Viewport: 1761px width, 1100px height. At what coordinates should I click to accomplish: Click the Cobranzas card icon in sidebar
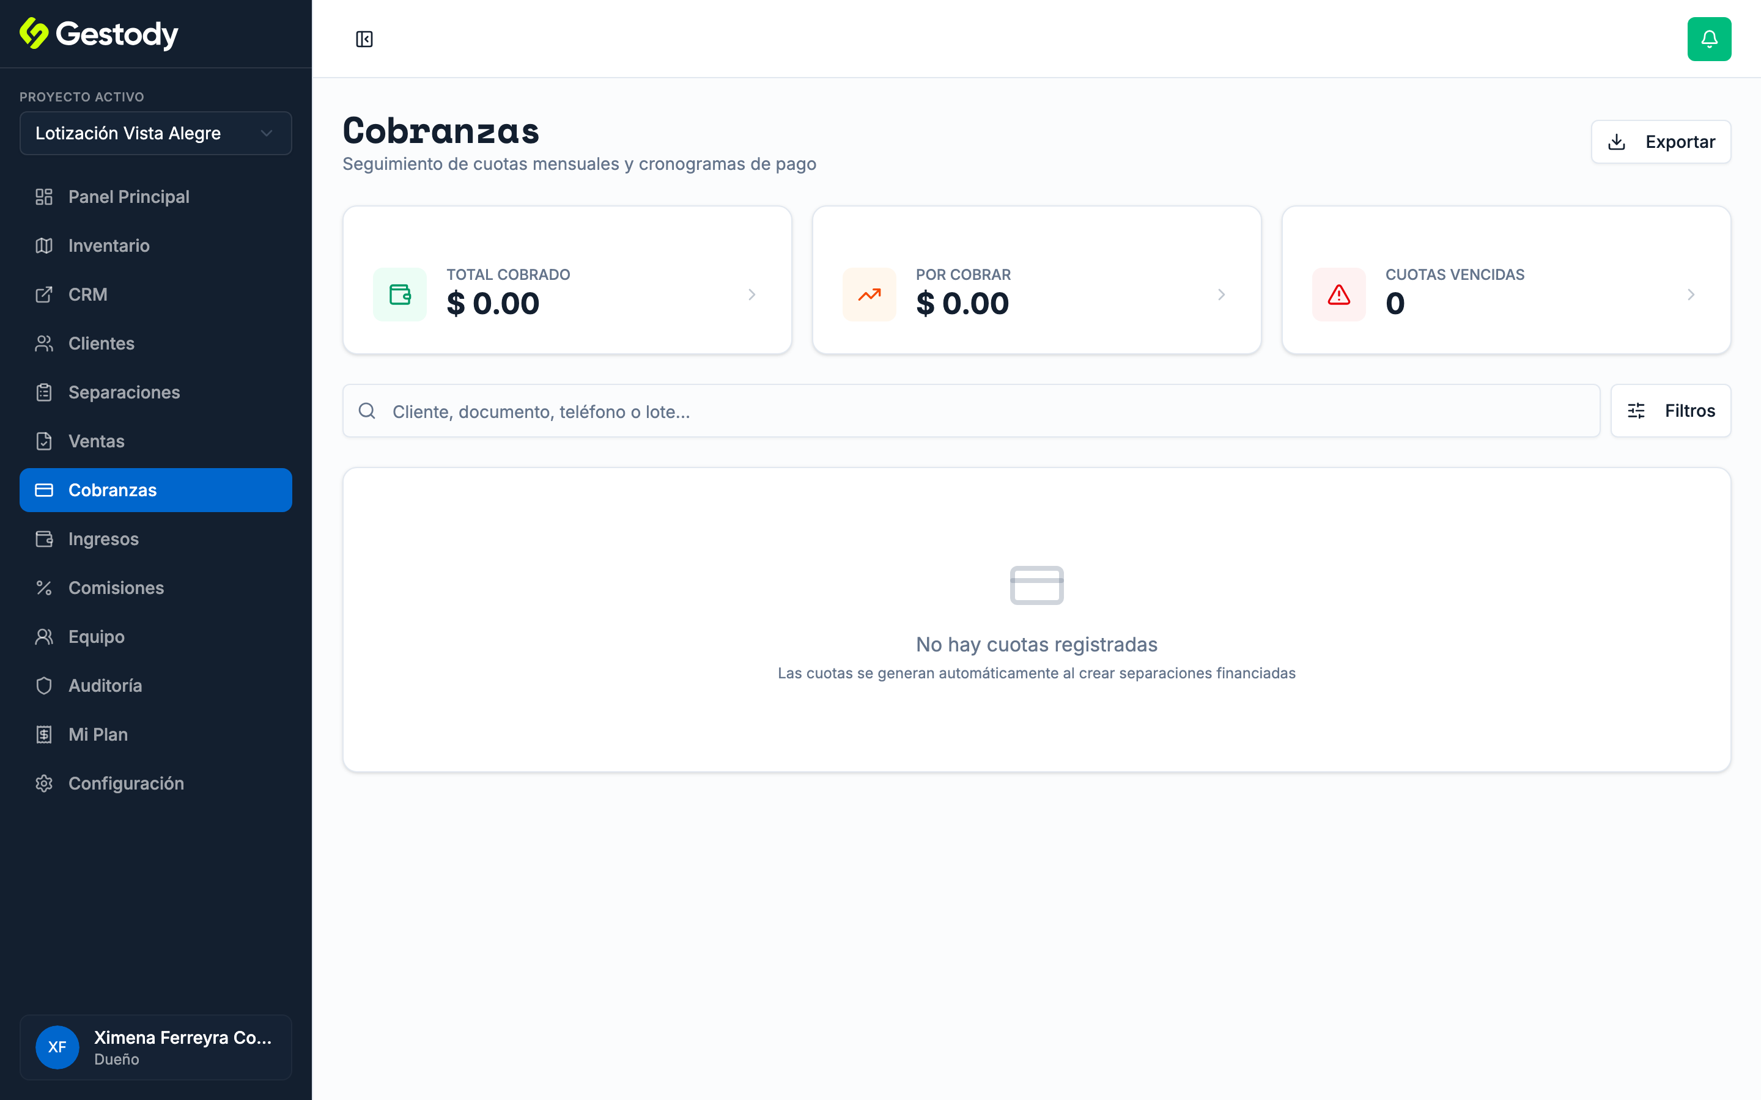(43, 490)
